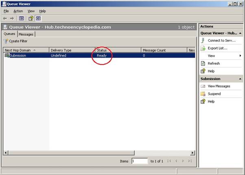The image size is (245, 175).
Task: Sort by Status column header
Action: pyautogui.click(x=118, y=50)
